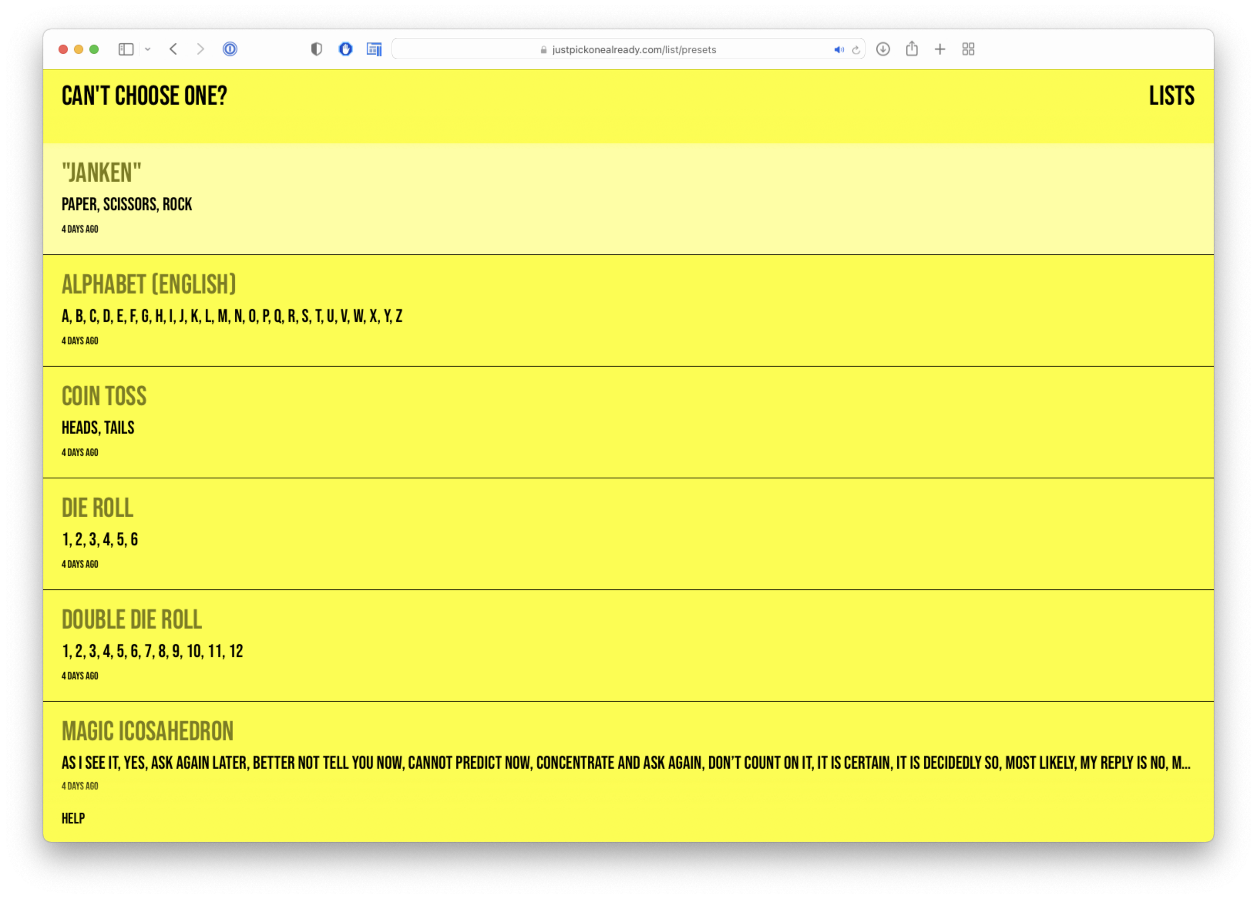Open the privacy report shield
This screenshot has width=1257, height=899.
point(316,49)
